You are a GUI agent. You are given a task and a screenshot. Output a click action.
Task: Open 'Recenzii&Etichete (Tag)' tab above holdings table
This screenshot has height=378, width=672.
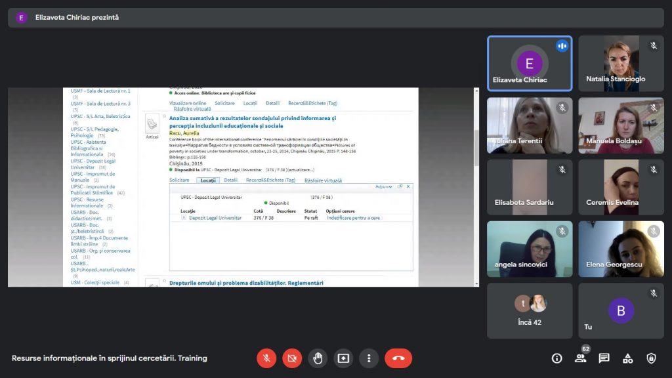click(x=271, y=180)
